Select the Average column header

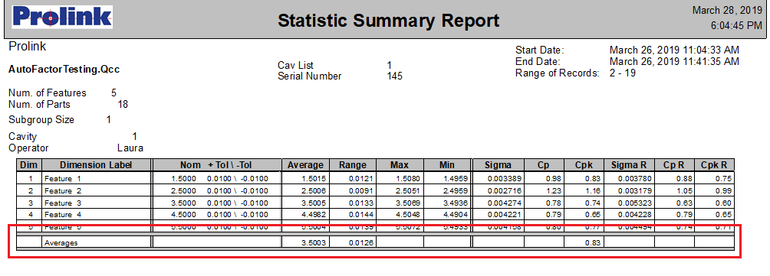[x=305, y=165]
